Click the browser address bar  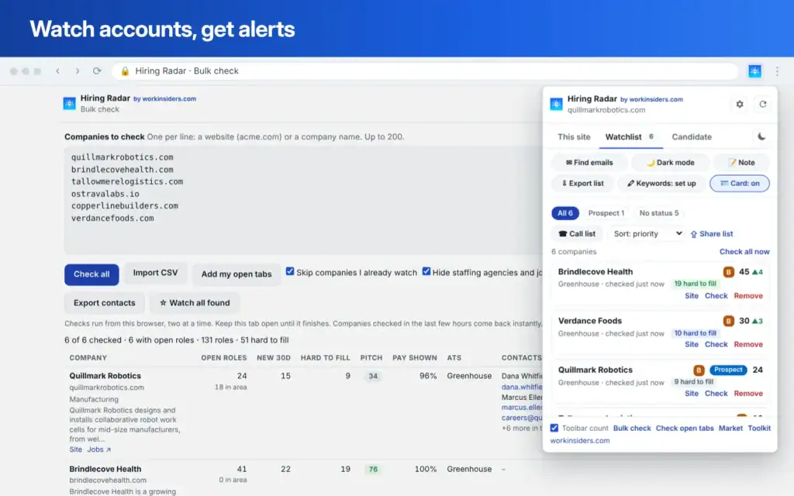[x=424, y=71]
